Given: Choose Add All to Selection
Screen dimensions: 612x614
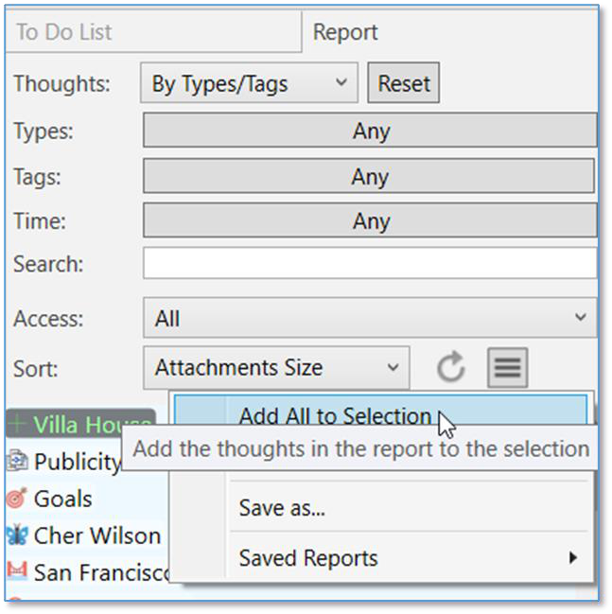Looking at the screenshot, I should pos(335,416).
